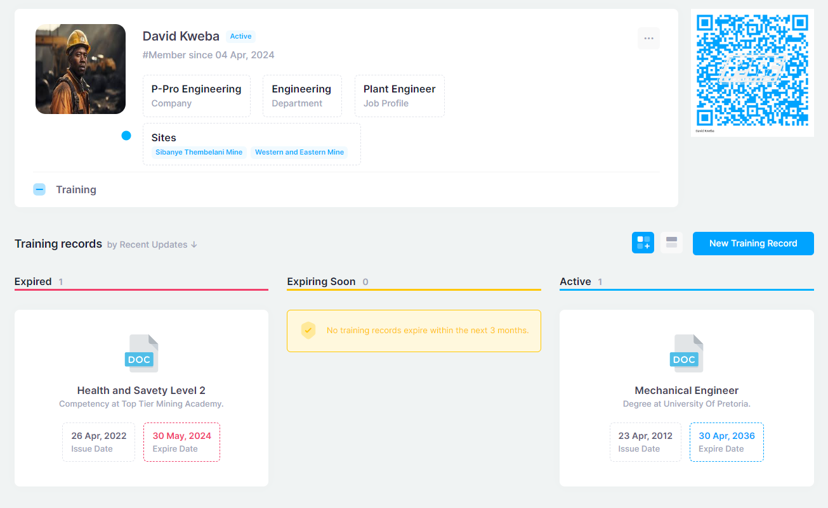Open the Health and Savety Level 2 record
This screenshot has height=508, width=828.
click(141, 390)
